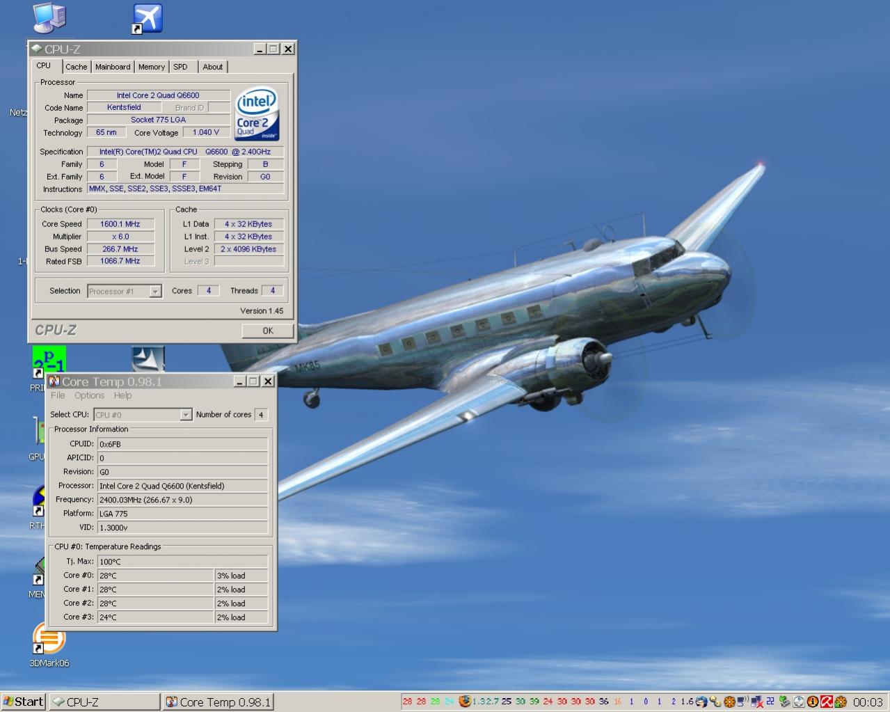
Task: Open the Mainboard tab
Action: pyautogui.click(x=113, y=67)
